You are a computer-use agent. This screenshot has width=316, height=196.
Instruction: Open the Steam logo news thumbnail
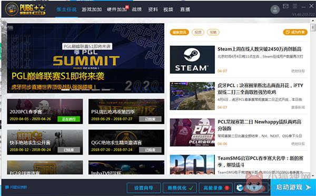pos(192,59)
